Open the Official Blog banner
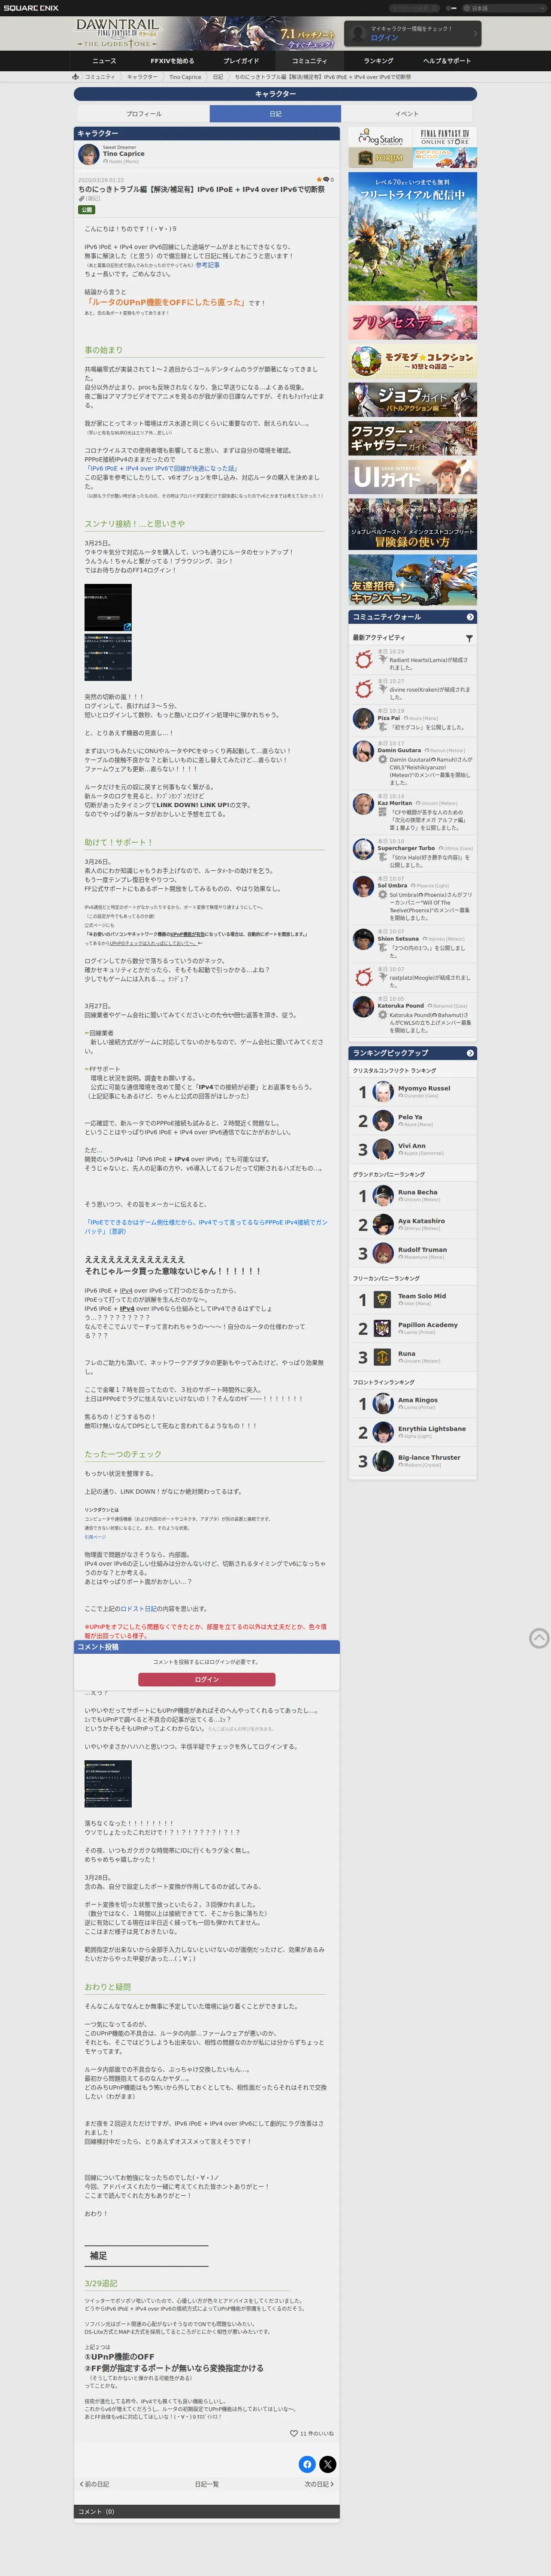551x2576 pixels. (445, 158)
